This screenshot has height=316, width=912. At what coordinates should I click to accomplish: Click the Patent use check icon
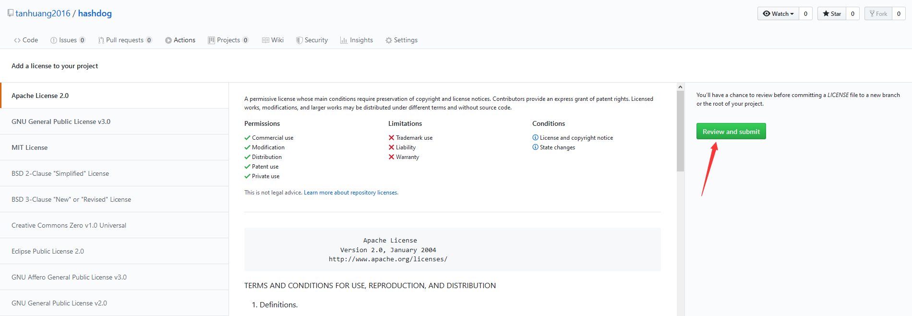click(x=247, y=167)
